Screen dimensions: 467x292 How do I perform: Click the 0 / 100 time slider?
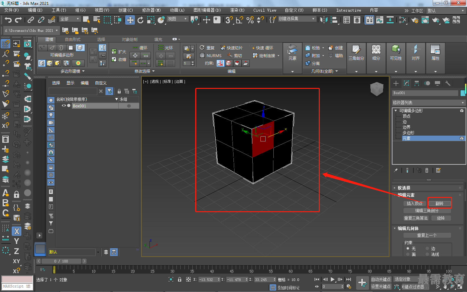[x=61, y=261]
